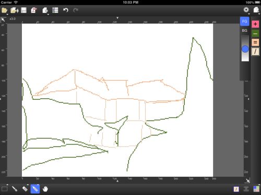The height and width of the screenshot is (195, 261).
Task: Switch to FG foreground color mode
Action: 245,21
